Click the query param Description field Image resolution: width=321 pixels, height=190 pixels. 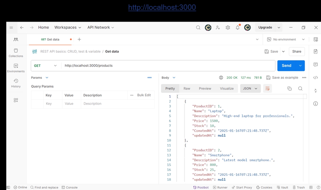117,104
